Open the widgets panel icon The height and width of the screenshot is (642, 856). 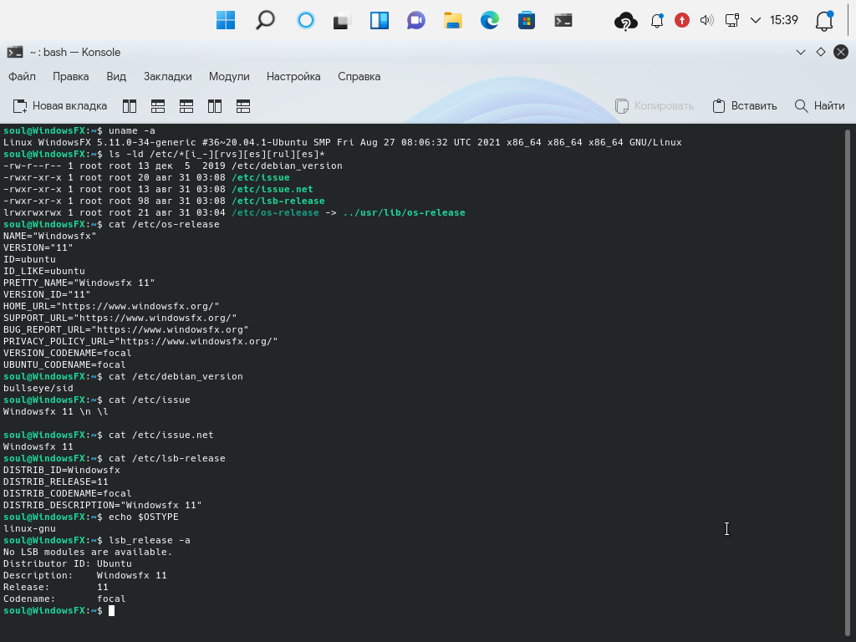pyautogui.click(x=380, y=20)
